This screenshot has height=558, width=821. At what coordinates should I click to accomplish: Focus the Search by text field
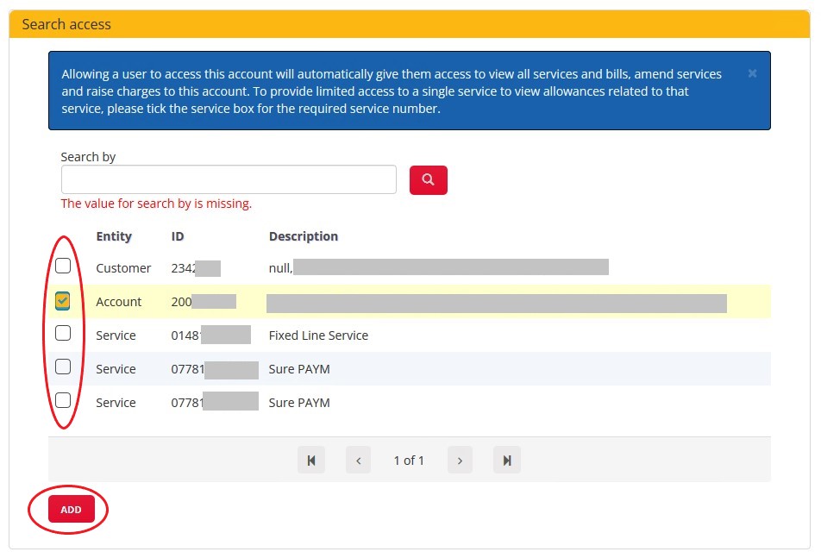point(229,179)
